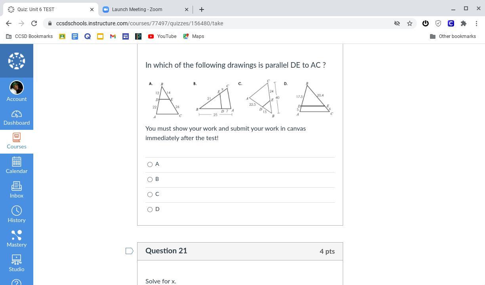This screenshot has width=485, height=285.
Task: Choose answer option D
Action: [x=150, y=209]
